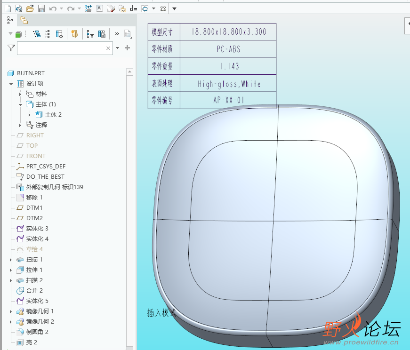Click the Undo arrow icon

click(53, 8)
